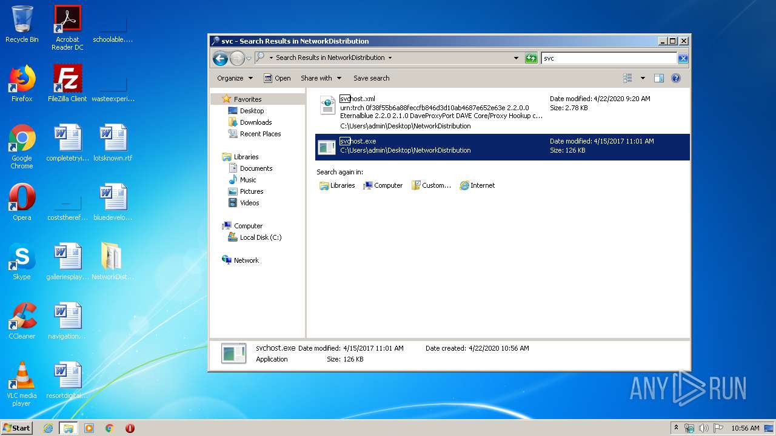This screenshot has height=436, width=776.
Task: Open Documents library in navigation pane
Action: click(256, 168)
